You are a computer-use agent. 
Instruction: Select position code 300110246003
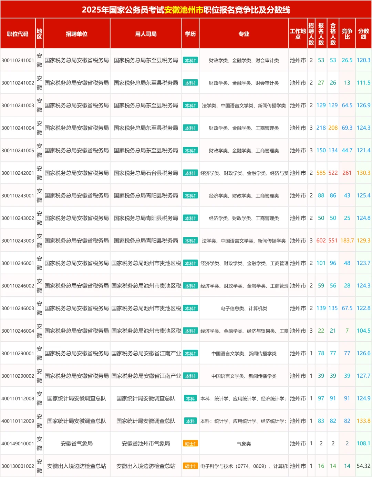click(18, 308)
